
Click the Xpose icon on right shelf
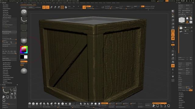[x=173, y=81]
